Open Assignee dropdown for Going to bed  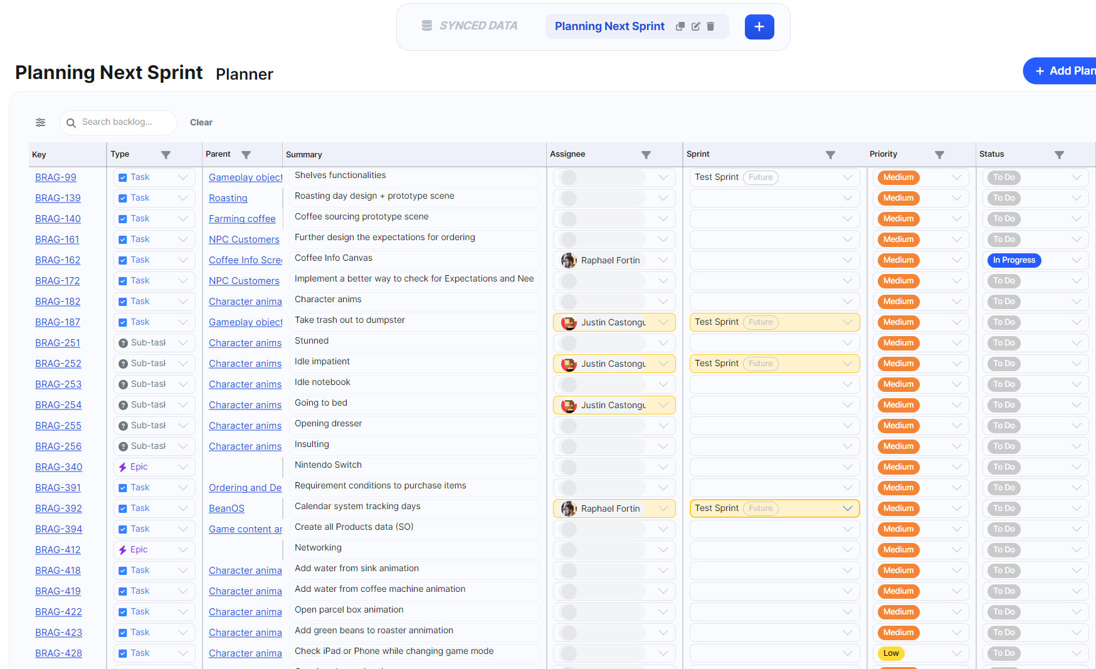(663, 405)
